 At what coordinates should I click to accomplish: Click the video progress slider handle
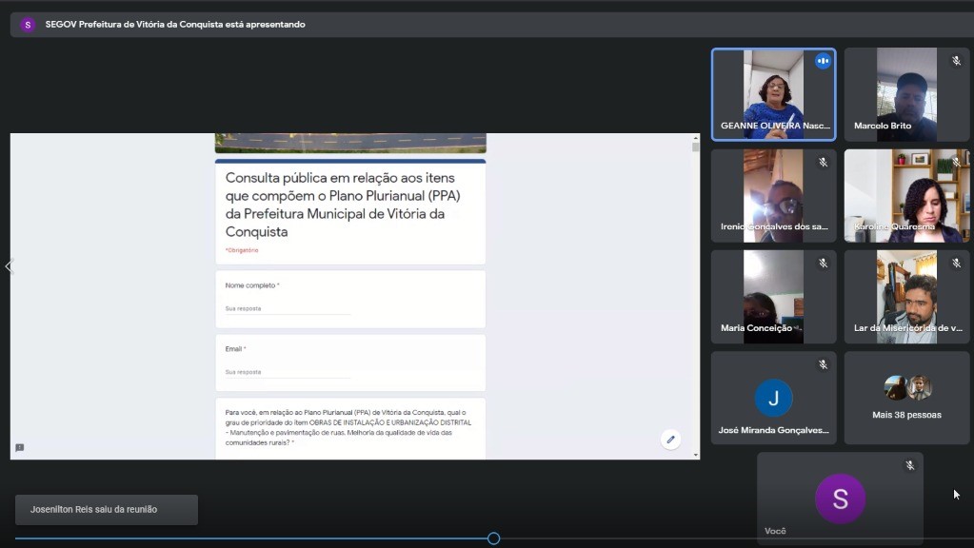click(x=493, y=538)
